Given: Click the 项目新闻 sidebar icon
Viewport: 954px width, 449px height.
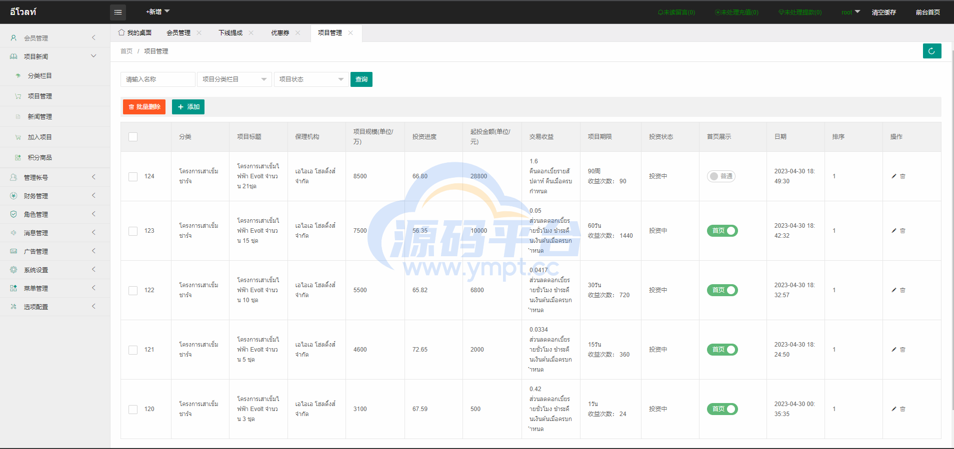Looking at the screenshot, I should (13, 56).
